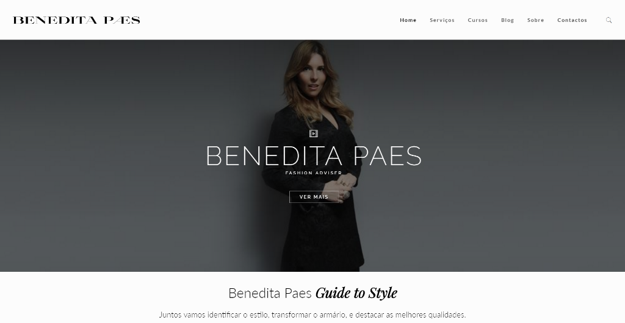Open the Serviços menu item
This screenshot has width=625, height=323.
[x=442, y=20]
